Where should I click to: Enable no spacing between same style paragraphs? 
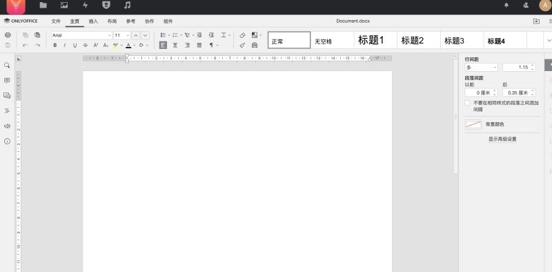click(x=468, y=103)
